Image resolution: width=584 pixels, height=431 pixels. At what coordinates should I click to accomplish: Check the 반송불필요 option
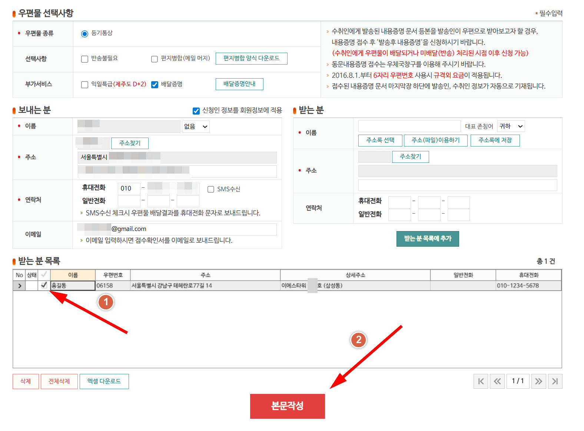click(84, 59)
